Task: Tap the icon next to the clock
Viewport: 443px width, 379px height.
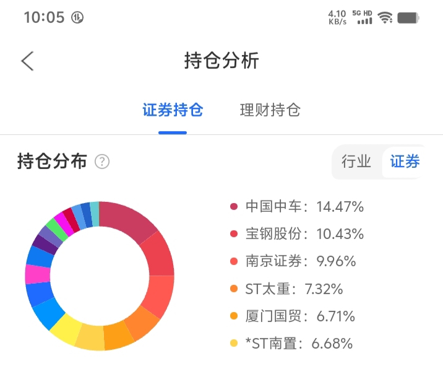Action: click(x=77, y=17)
